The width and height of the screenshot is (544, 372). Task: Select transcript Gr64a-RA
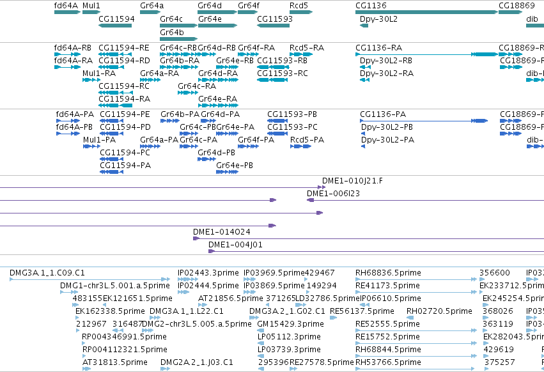(x=150, y=80)
